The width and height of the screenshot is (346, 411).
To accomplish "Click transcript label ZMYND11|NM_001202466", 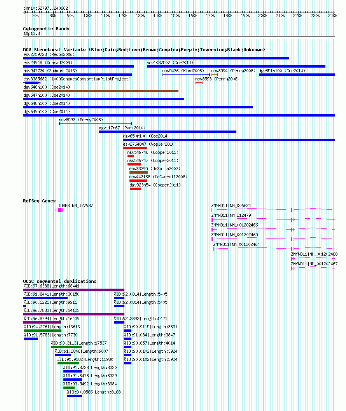I will point(234,225).
